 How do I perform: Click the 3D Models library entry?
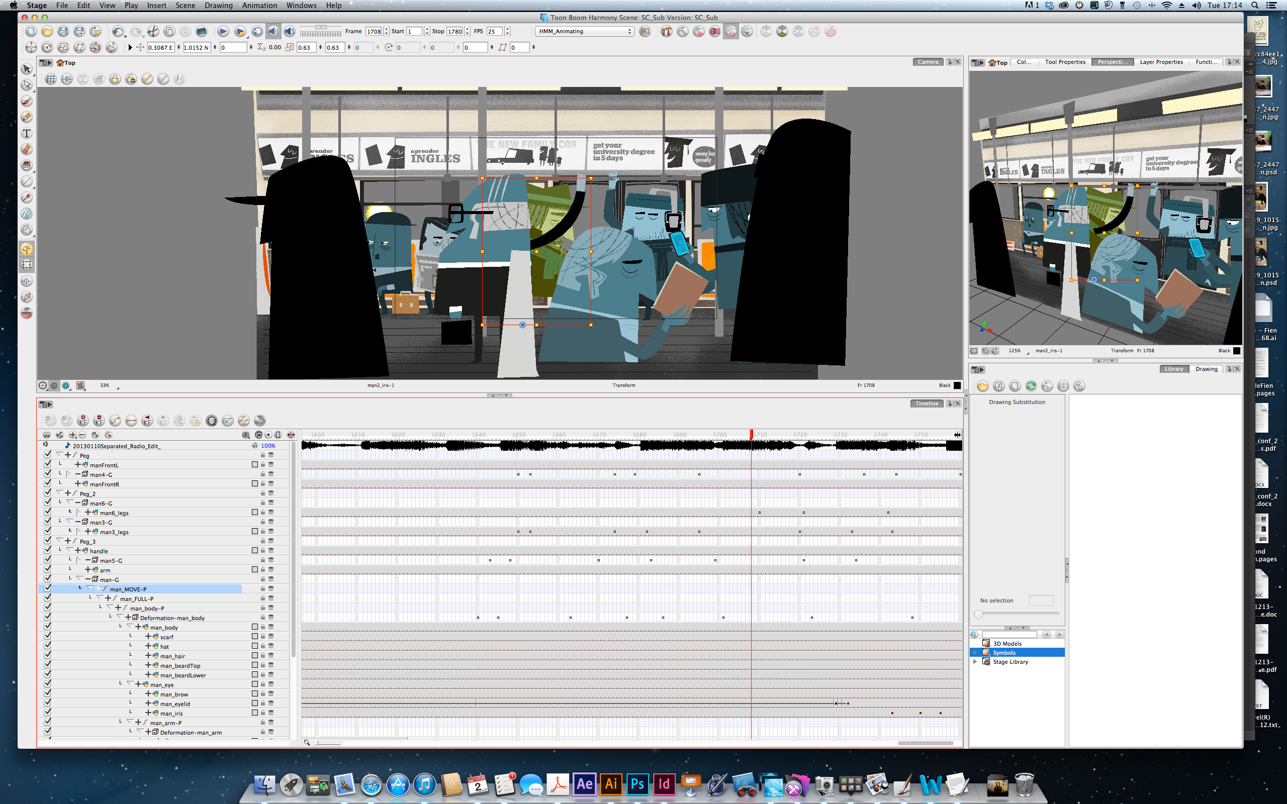click(1007, 643)
